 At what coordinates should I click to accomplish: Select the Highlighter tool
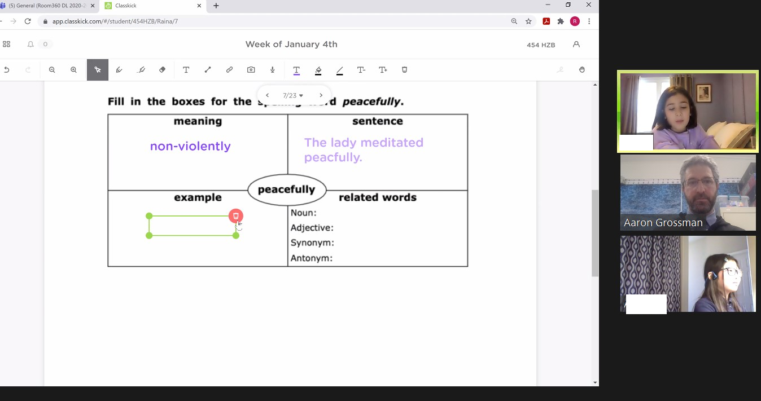pyautogui.click(x=141, y=70)
